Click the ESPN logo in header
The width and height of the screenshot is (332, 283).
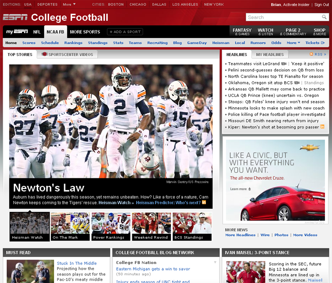click(15, 17)
